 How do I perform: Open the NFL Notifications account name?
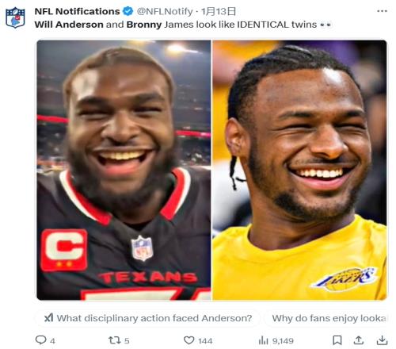[77, 11]
